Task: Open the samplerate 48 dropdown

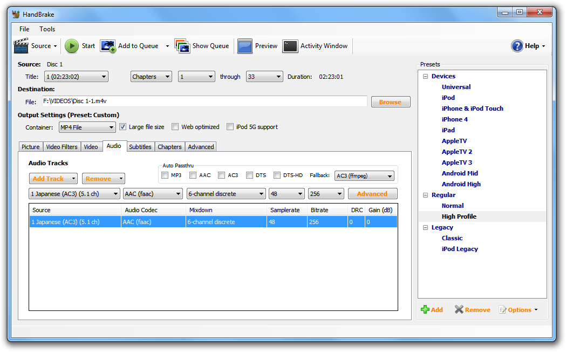Action: tap(287, 194)
